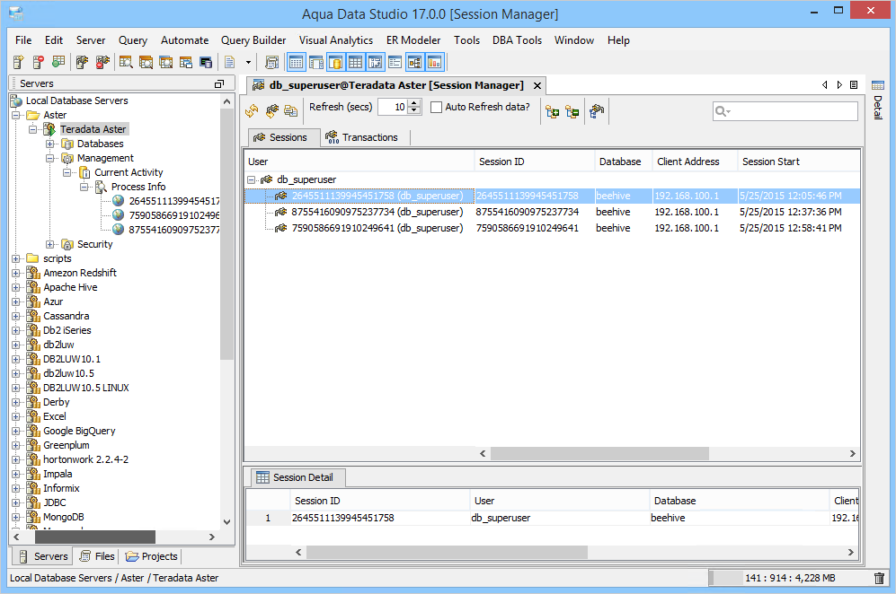
Task: Toggle the second view layout toolbar button
Action: click(x=316, y=62)
